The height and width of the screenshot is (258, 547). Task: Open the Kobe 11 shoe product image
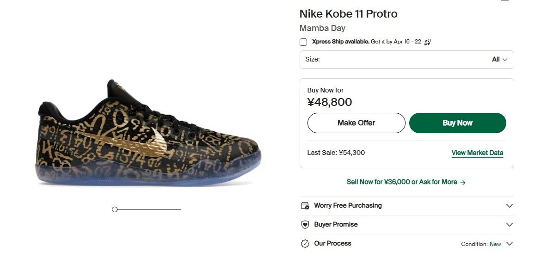(149, 134)
